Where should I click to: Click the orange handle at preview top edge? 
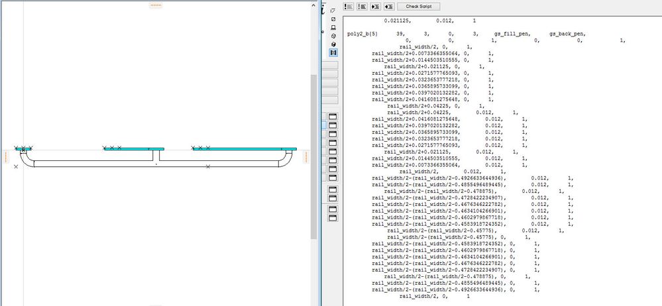click(x=156, y=5)
